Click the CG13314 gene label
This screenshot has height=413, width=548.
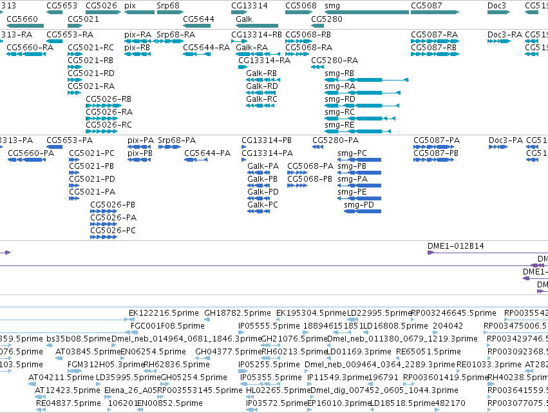(250, 6)
